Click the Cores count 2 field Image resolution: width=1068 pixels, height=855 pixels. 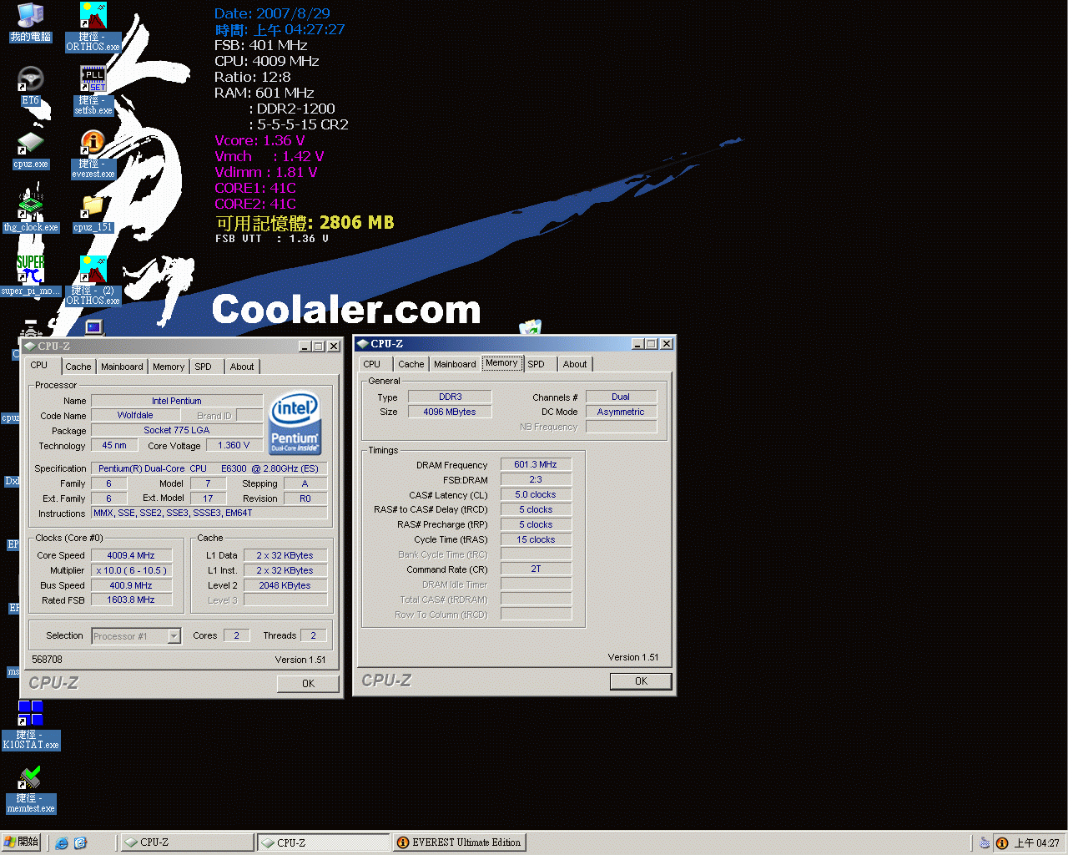tap(236, 635)
